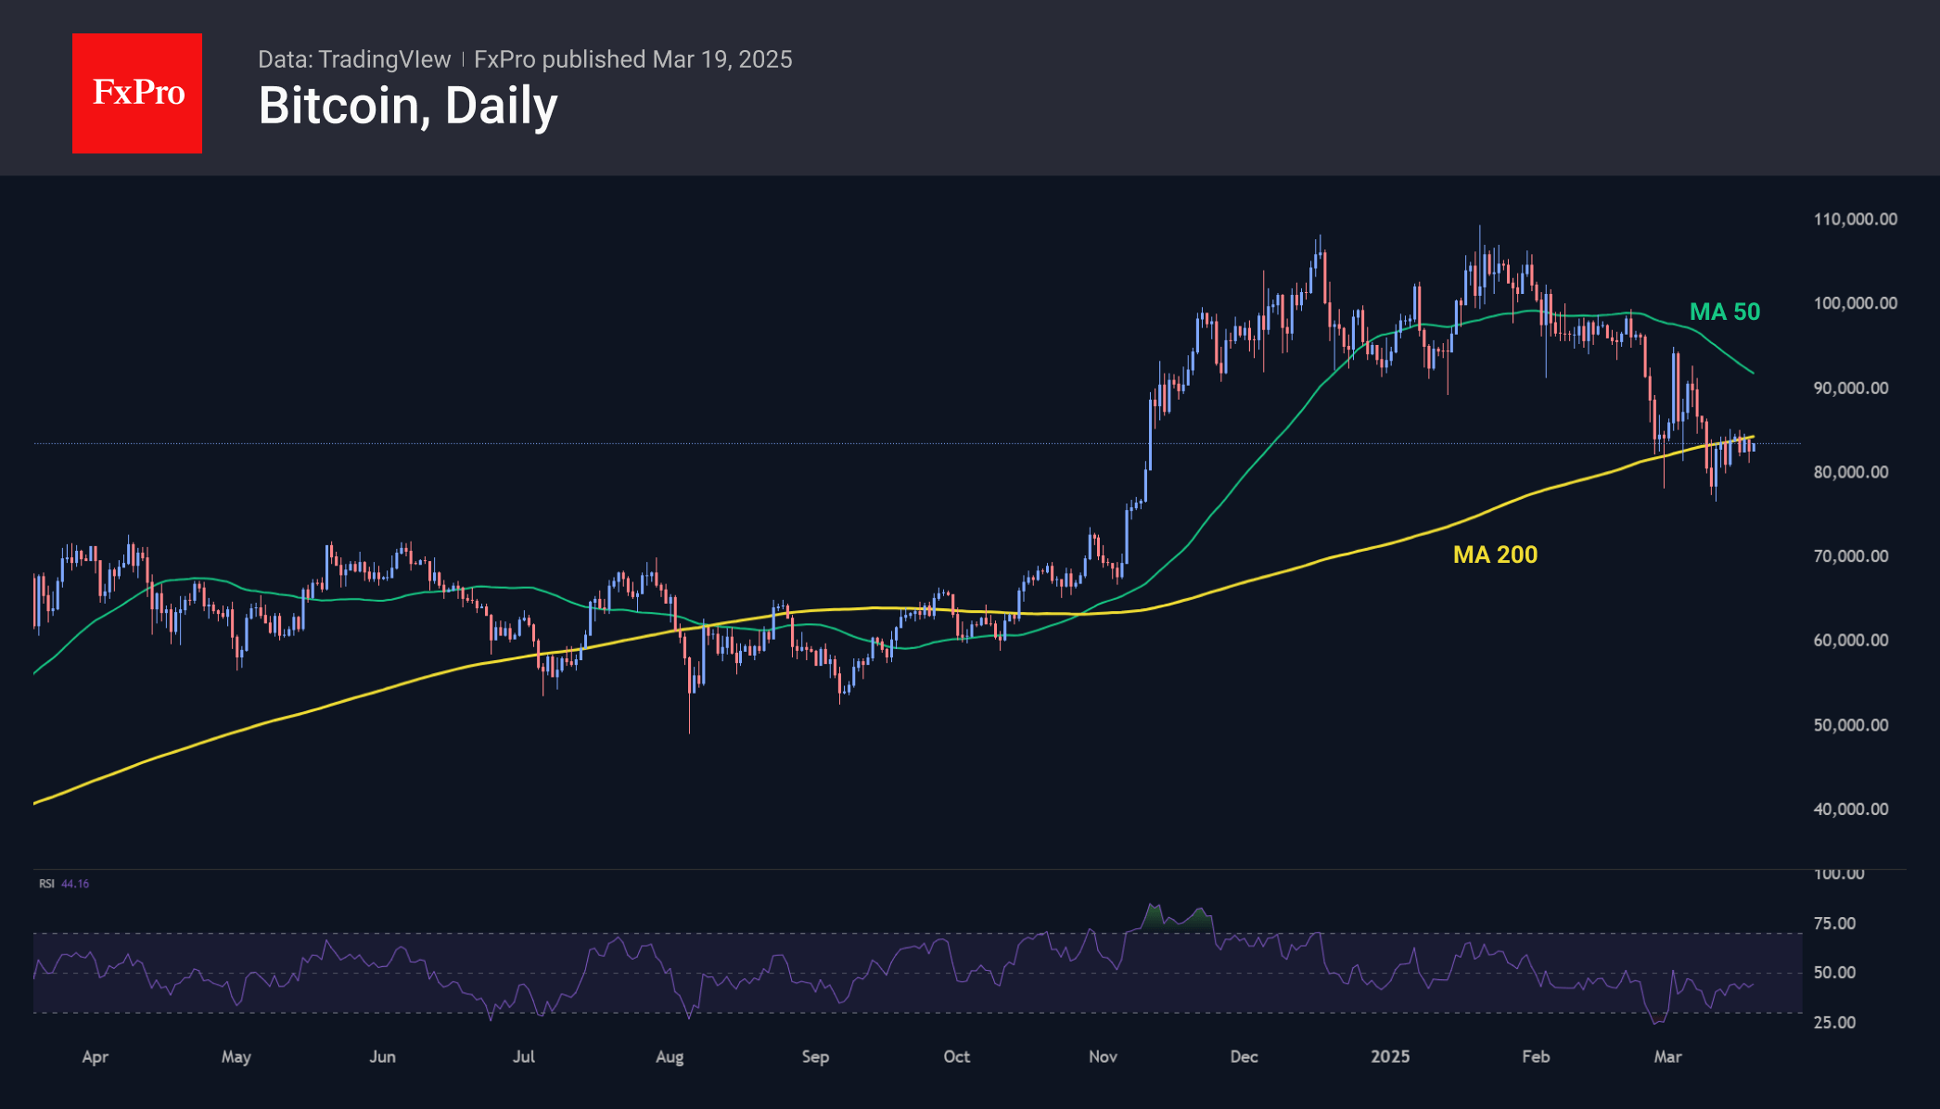The image size is (1940, 1109).
Task: Click the red FxPro logo
Action: click(137, 93)
